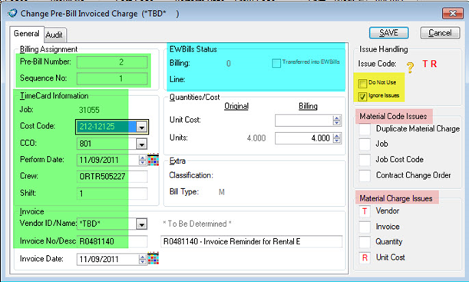
Task: Open the Invoice Date calendar picker icon
Action: point(154,259)
